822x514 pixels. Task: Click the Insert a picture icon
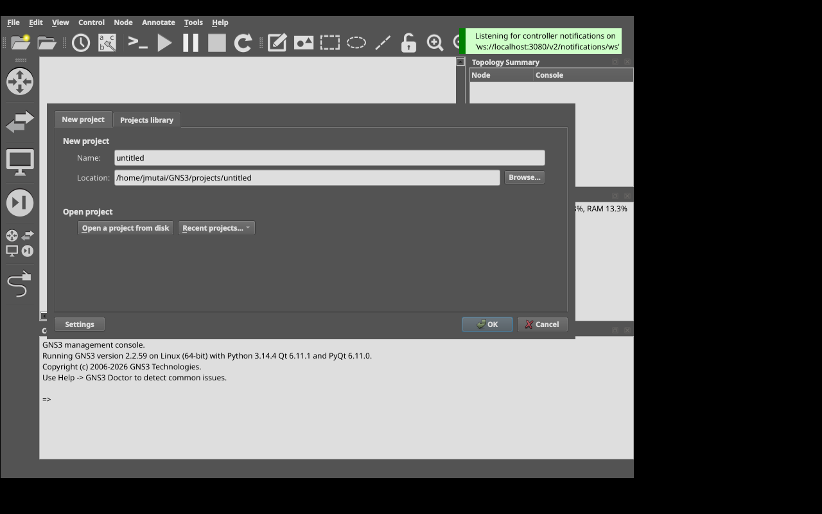click(x=304, y=43)
